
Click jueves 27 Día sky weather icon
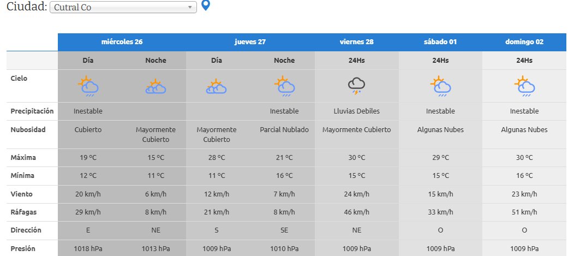tap(216, 87)
